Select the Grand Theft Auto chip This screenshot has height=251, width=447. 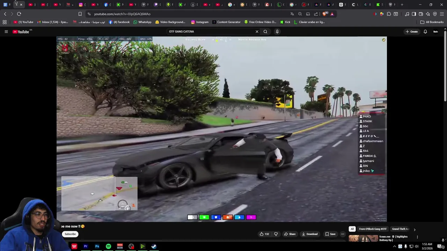(401, 229)
